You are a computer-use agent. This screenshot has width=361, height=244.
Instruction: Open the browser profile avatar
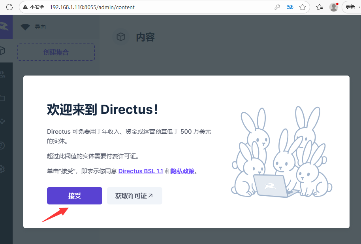tap(334, 7)
